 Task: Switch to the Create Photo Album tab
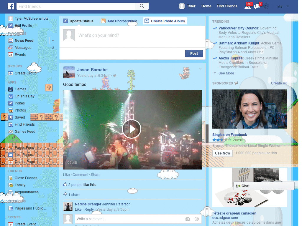(x=165, y=21)
